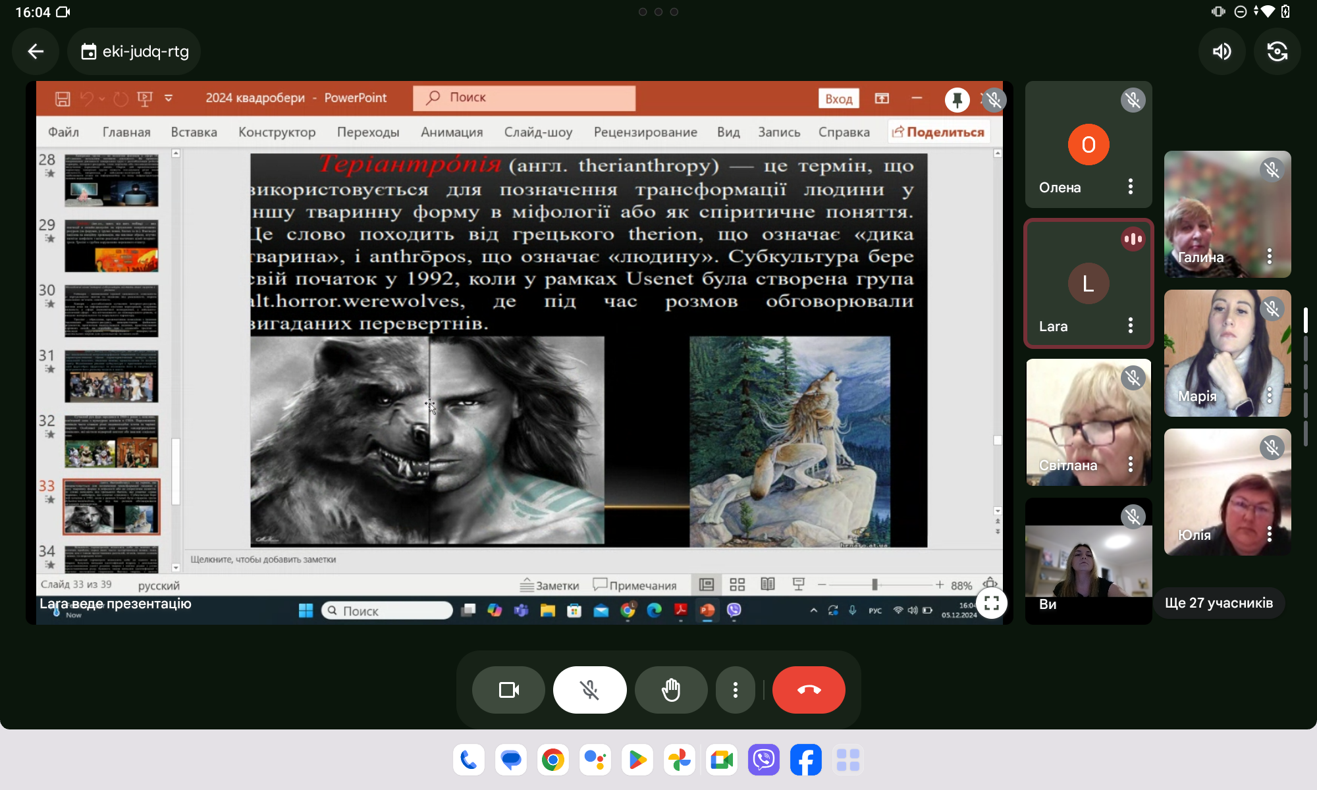Select Світлана's video tile
1317x790 pixels.
[1080, 421]
